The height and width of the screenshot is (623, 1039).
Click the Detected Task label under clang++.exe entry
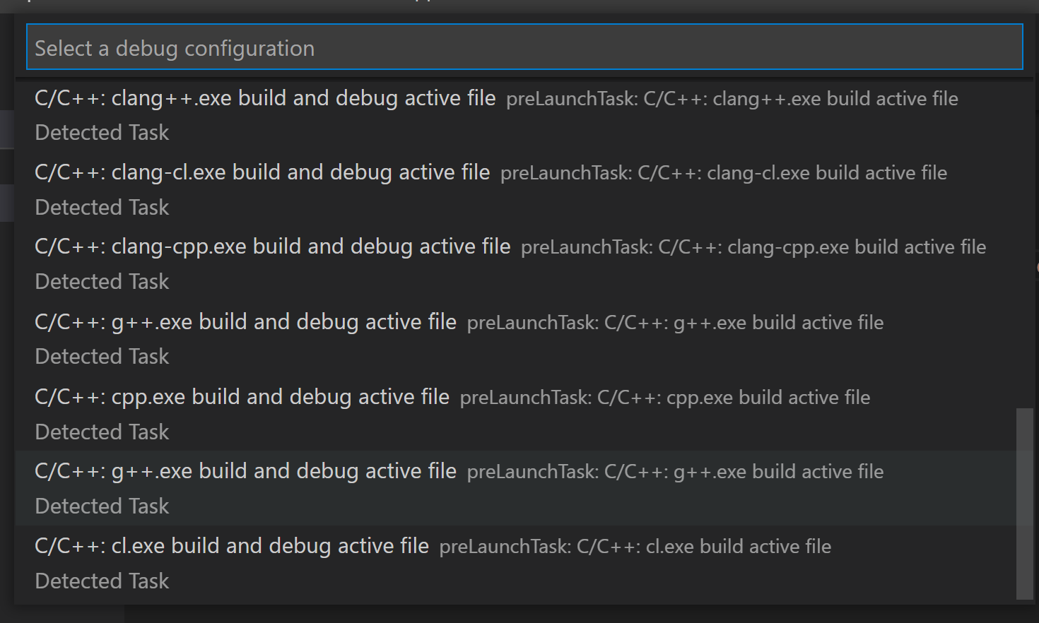pyautogui.click(x=101, y=132)
